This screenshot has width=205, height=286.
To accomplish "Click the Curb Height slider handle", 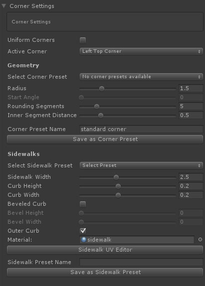I will click(118, 186).
